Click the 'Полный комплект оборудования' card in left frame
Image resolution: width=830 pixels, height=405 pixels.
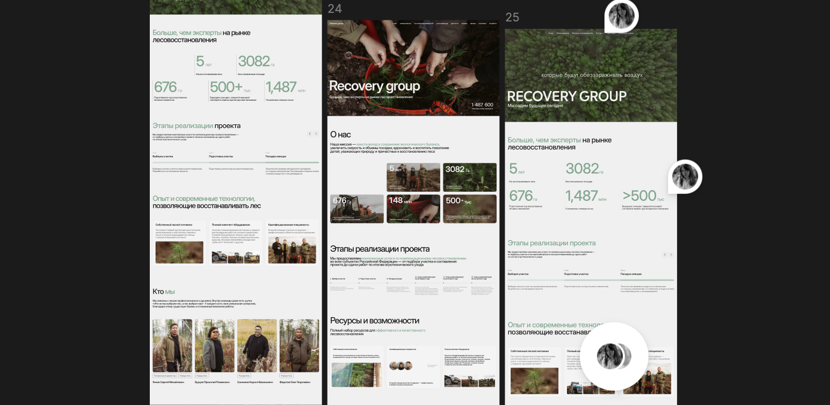[x=236, y=243]
